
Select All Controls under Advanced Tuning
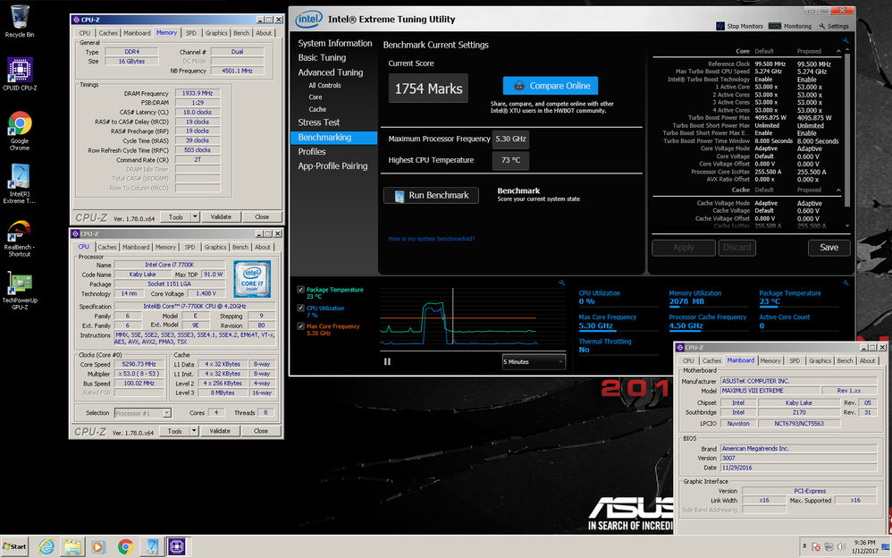pos(324,86)
